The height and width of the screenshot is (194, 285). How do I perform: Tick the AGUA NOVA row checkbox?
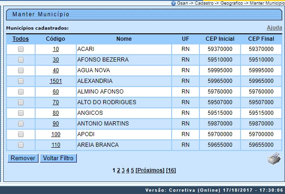click(21, 70)
